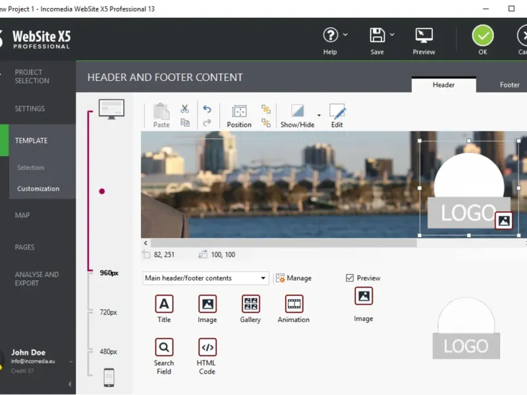Click the John Doe account name
527x395 pixels.
tap(28, 352)
